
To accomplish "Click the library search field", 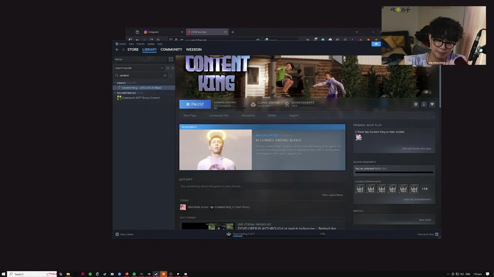I will click(141, 75).
